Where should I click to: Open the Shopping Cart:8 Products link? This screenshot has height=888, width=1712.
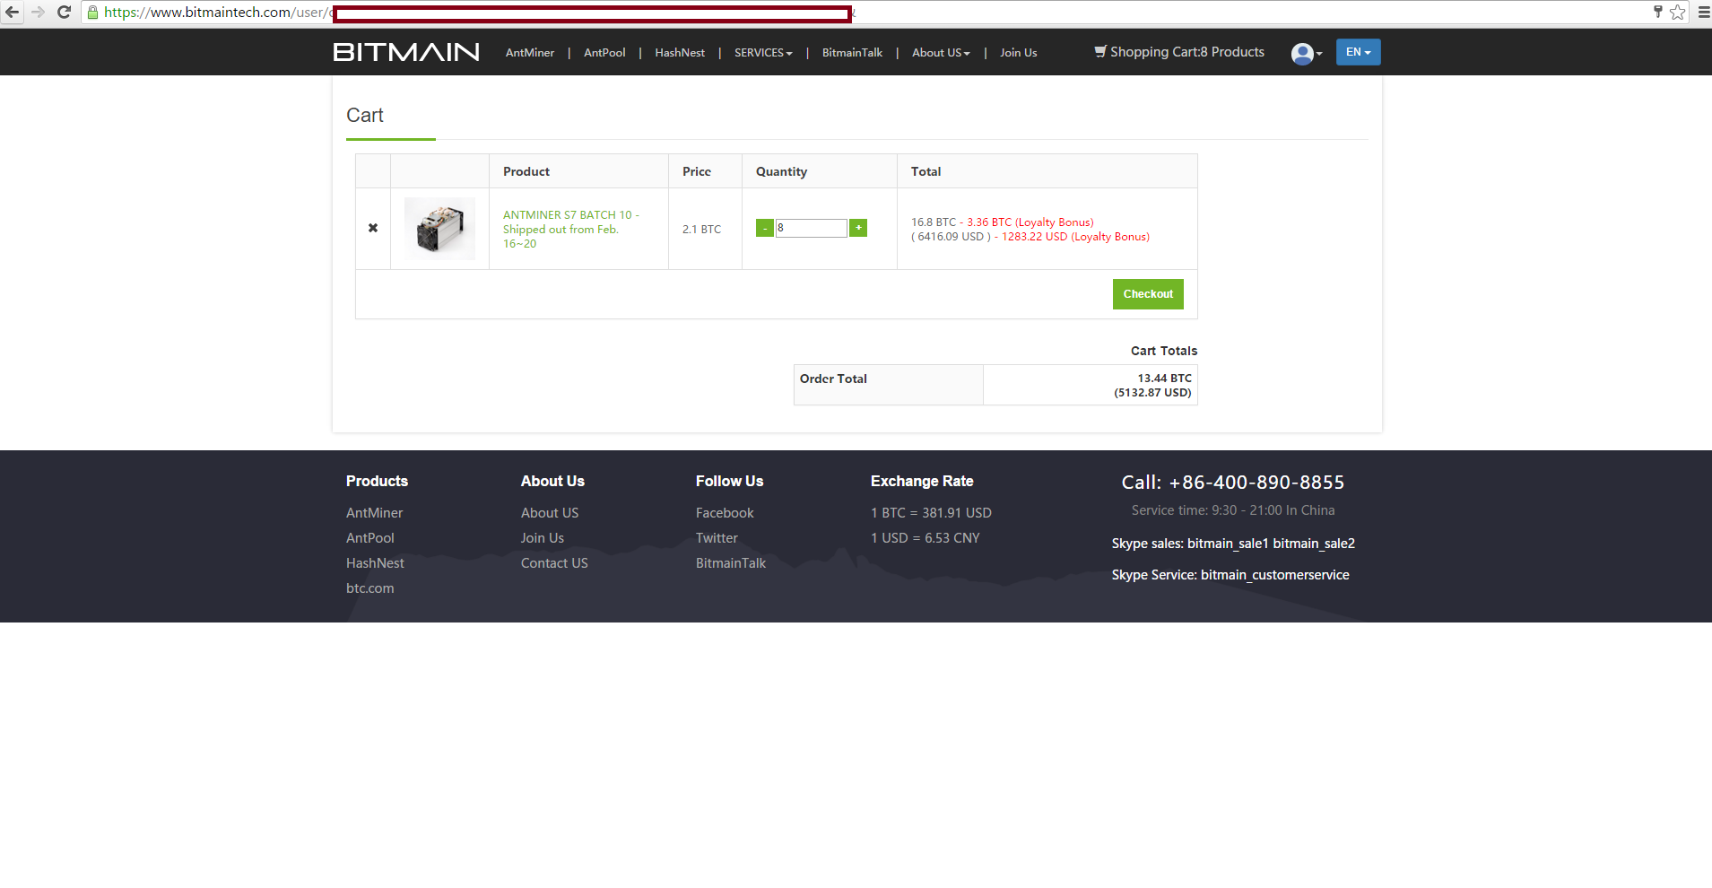coord(1179,52)
